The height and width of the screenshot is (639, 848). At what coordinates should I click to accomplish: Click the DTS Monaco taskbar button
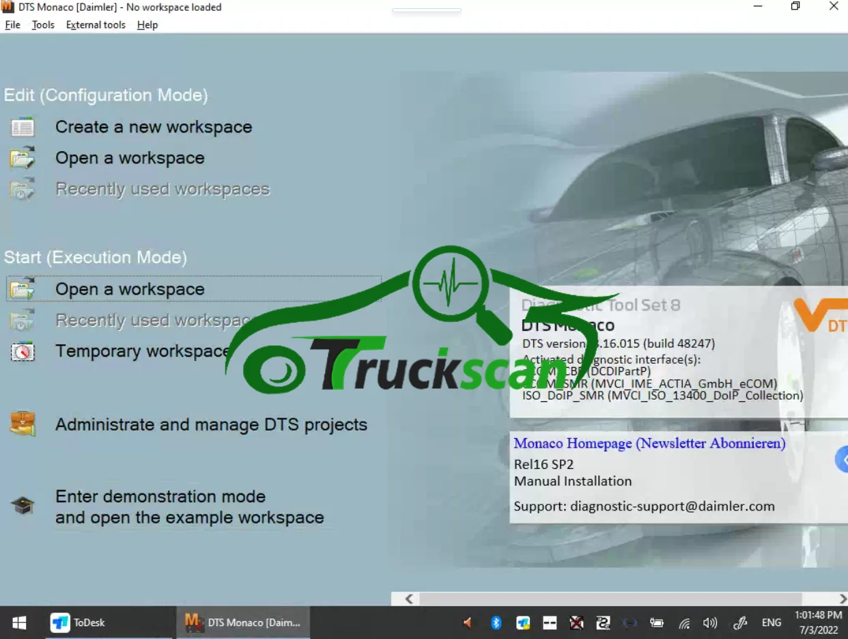[x=242, y=623]
